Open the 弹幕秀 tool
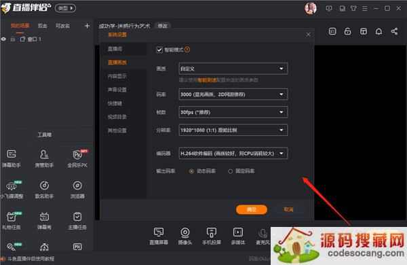 [44, 221]
